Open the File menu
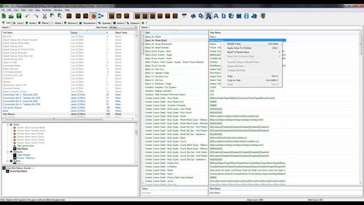 pos(3,10)
